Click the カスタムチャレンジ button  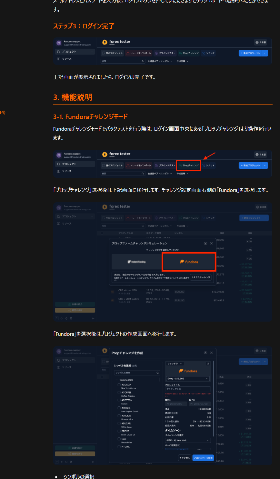[x=201, y=277]
